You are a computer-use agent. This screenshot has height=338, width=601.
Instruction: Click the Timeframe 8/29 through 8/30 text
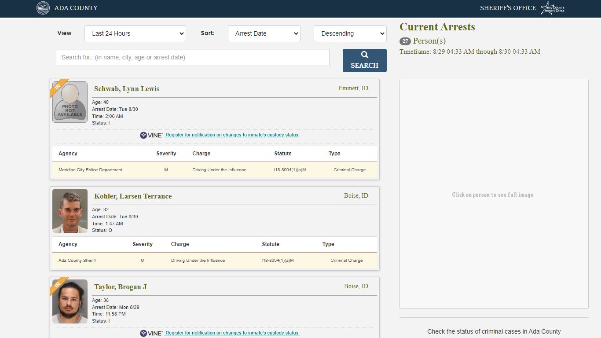tap(470, 52)
